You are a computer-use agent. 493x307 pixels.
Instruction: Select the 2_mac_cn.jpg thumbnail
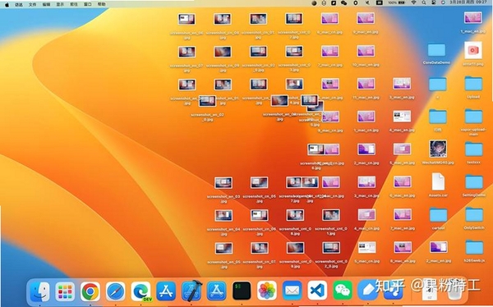click(366, 149)
